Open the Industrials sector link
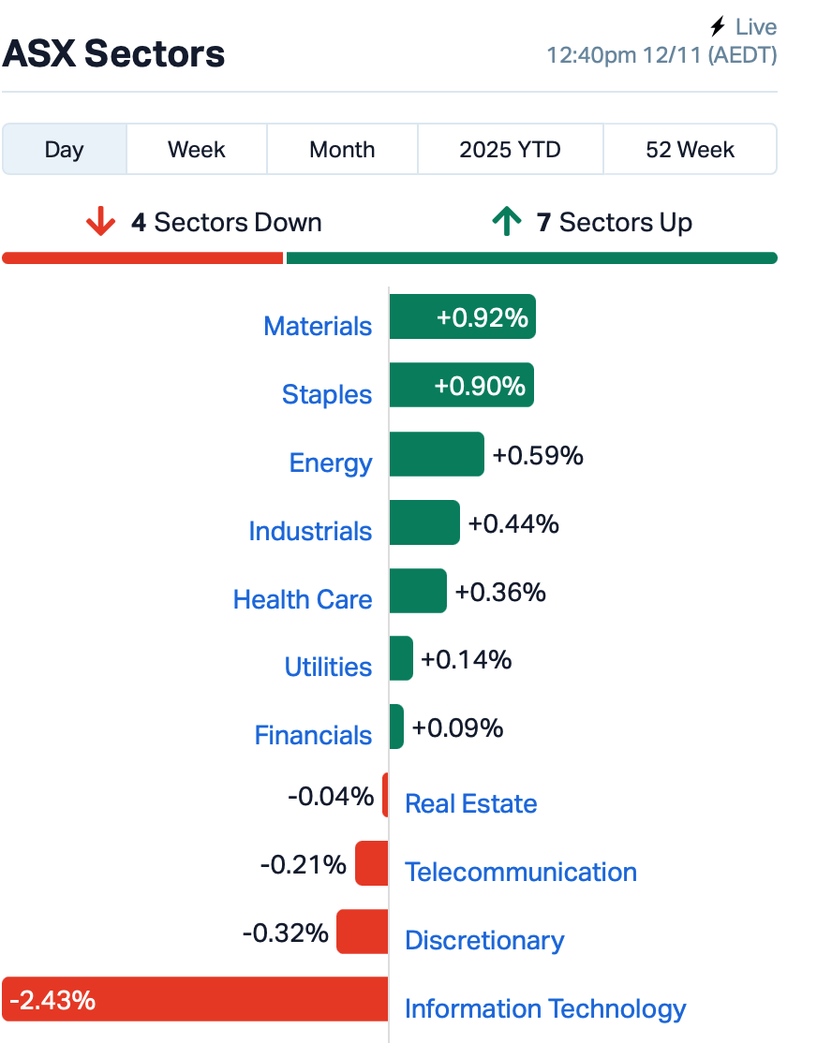The height and width of the screenshot is (1043, 817). tap(310, 531)
